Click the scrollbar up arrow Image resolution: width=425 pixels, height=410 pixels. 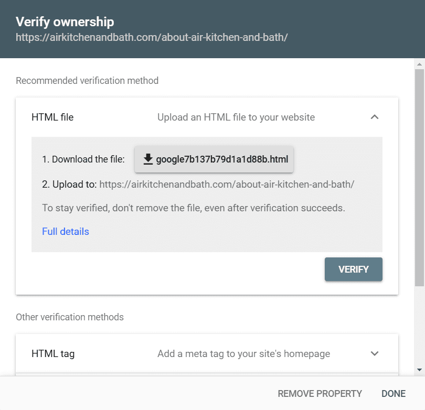point(419,64)
